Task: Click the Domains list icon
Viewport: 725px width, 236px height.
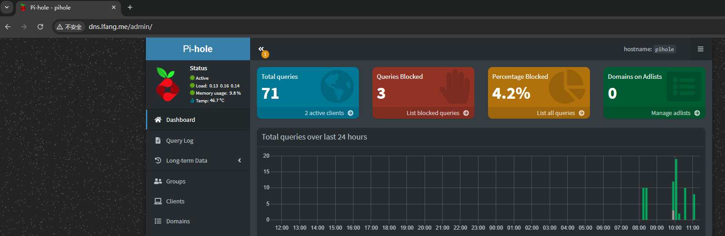Action: coord(158,221)
